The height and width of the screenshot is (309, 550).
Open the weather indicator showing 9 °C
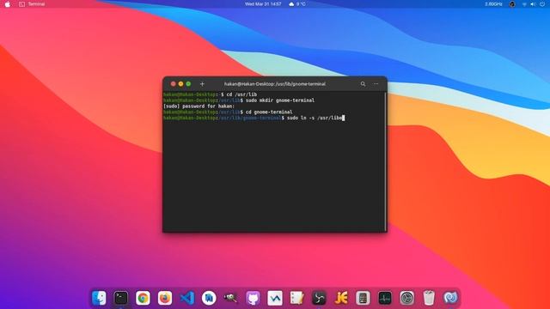297,4
